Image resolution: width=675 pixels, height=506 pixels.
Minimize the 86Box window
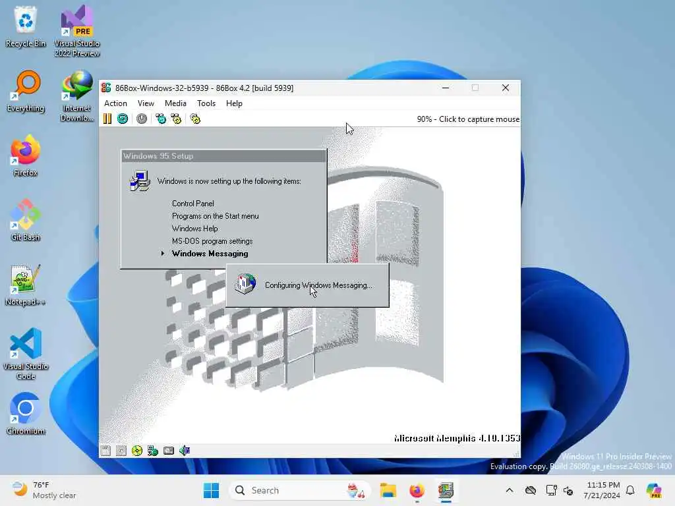pyautogui.click(x=446, y=88)
